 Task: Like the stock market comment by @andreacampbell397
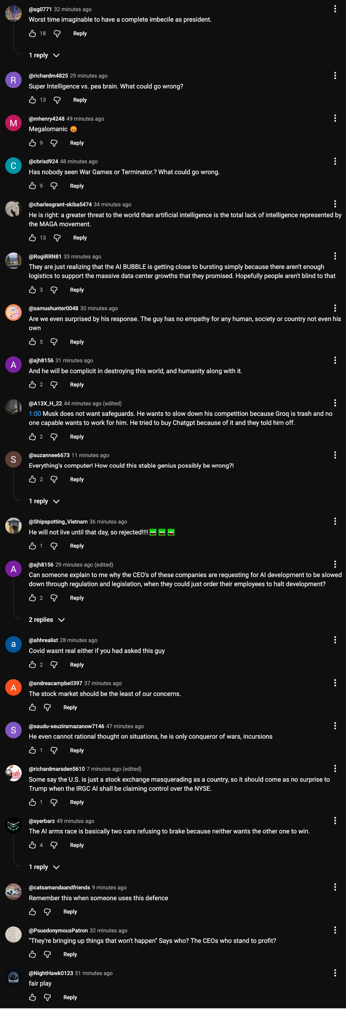pyautogui.click(x=33, y=708)
